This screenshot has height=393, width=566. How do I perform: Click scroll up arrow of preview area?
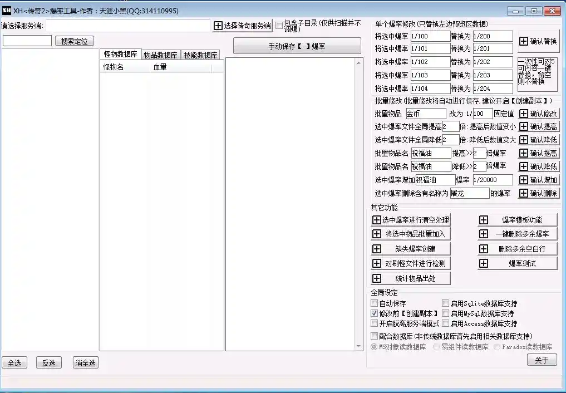[x=358, y=63]
